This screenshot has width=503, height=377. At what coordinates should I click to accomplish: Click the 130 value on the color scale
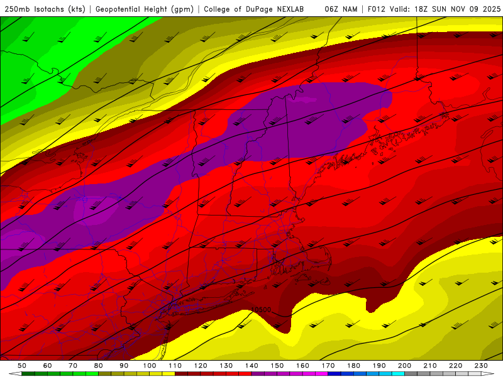click(x=226, y=366)
